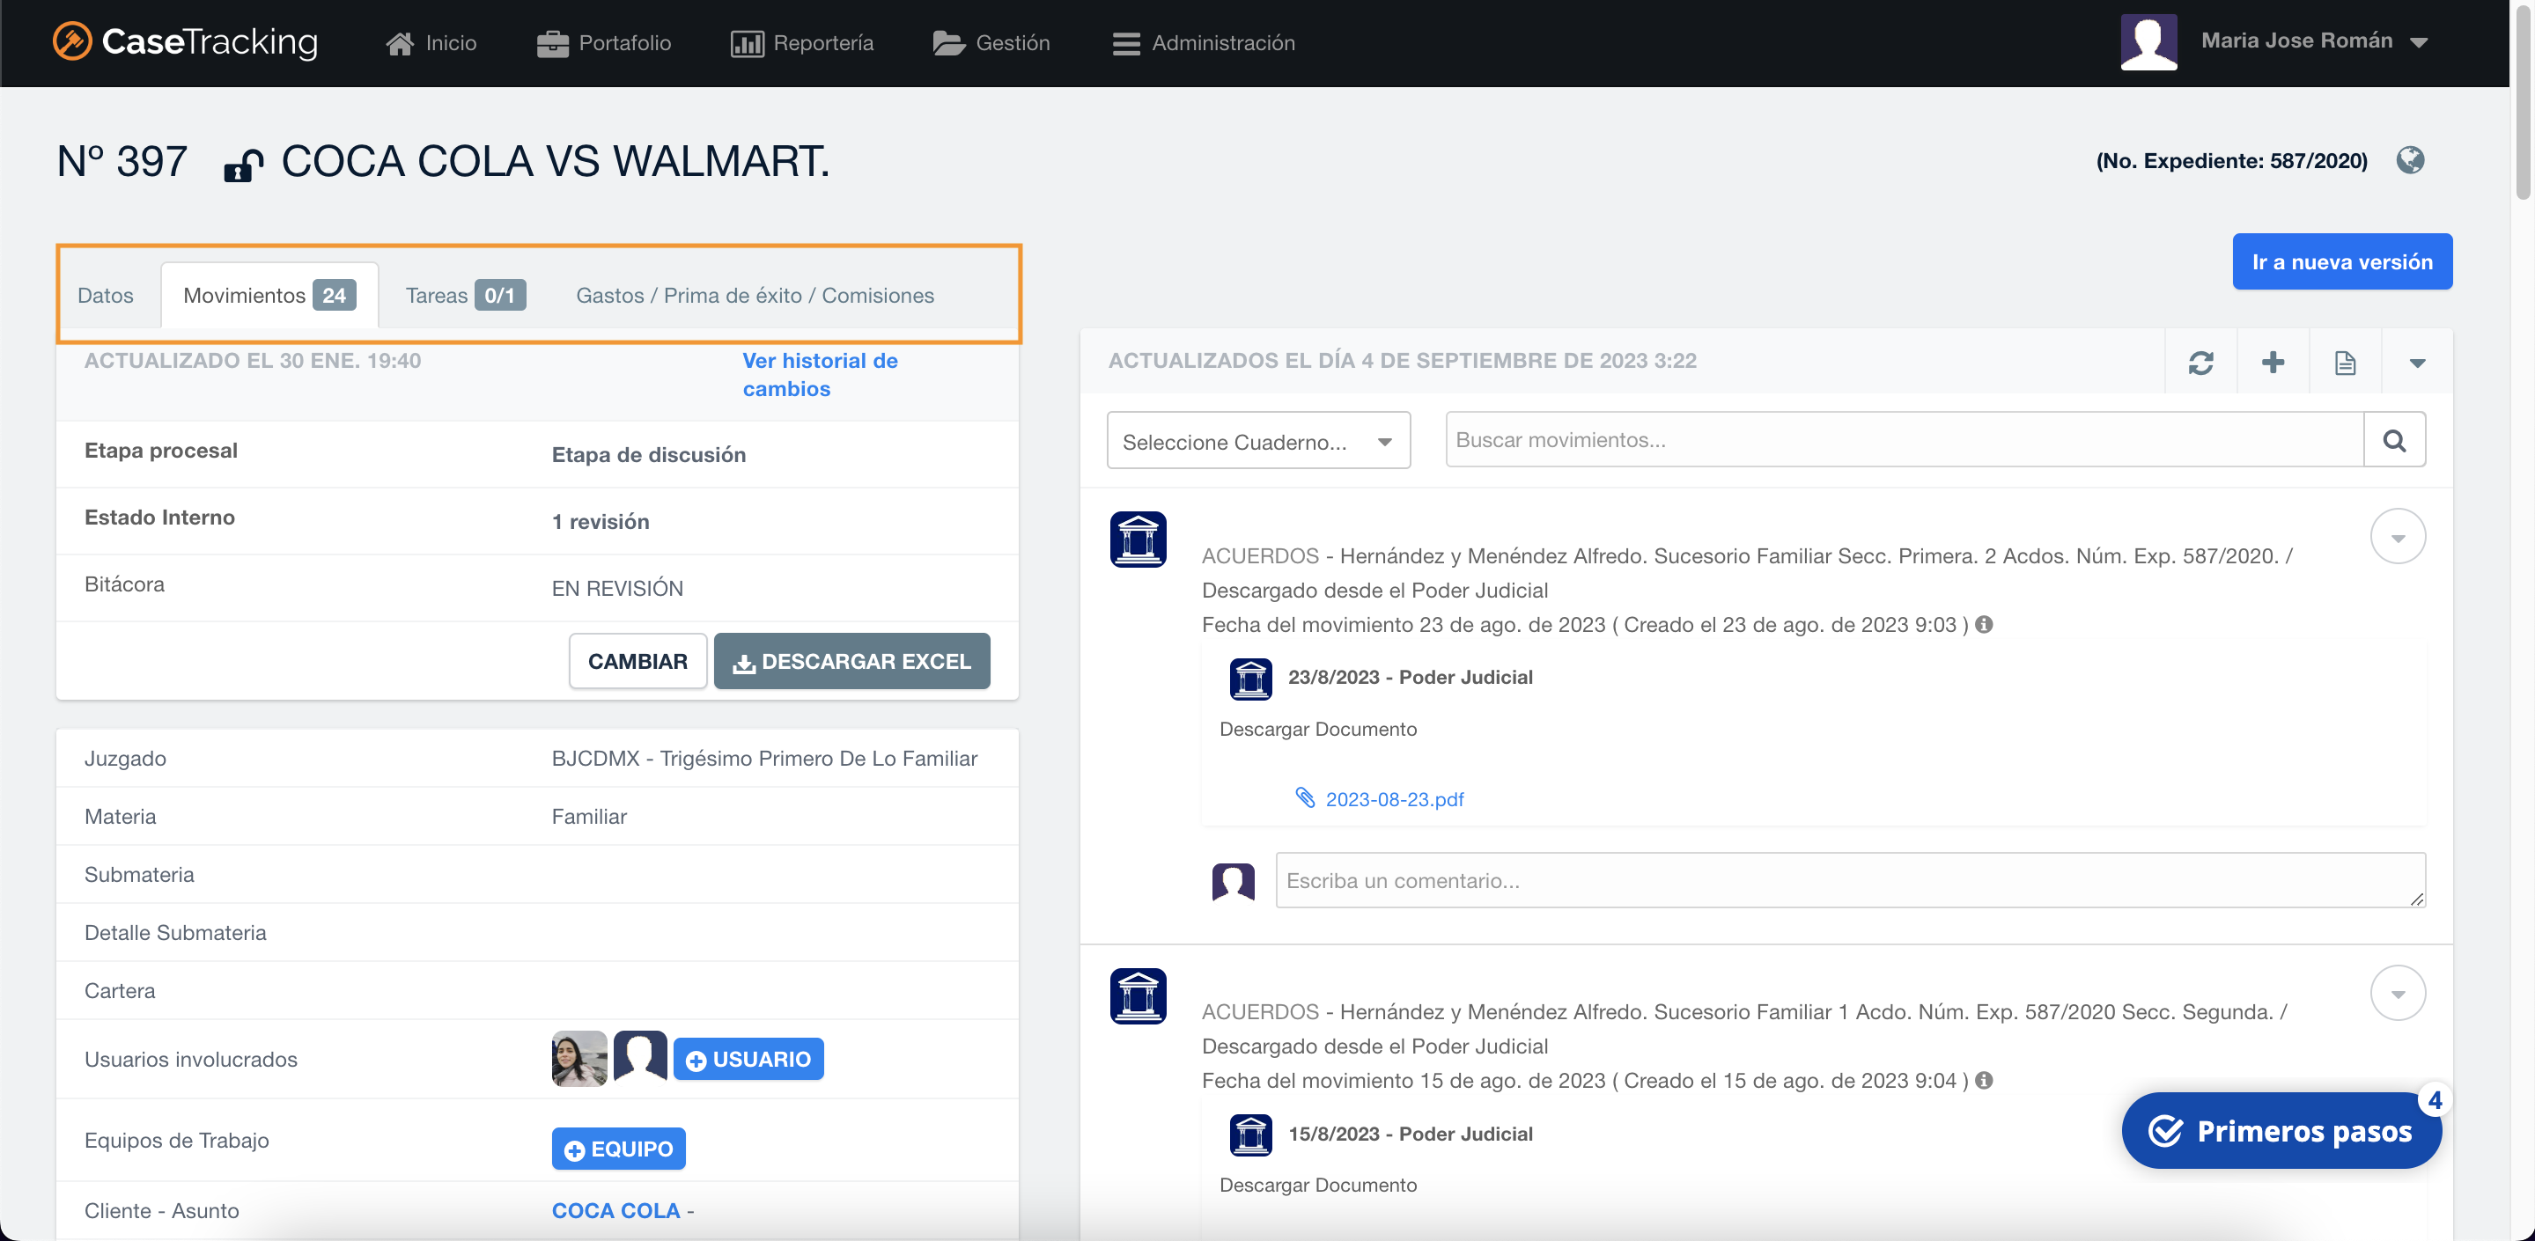Open Gastos / Prima de éxito / Comisiones tab
This screenshot has height=1241, width=2535.
[755, 295]
